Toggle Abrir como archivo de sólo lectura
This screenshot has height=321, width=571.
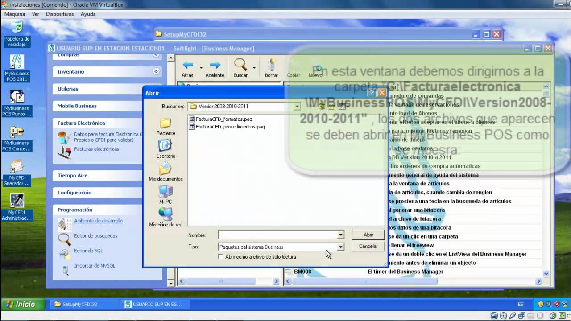pyautogui.click(x=220, y=257)
